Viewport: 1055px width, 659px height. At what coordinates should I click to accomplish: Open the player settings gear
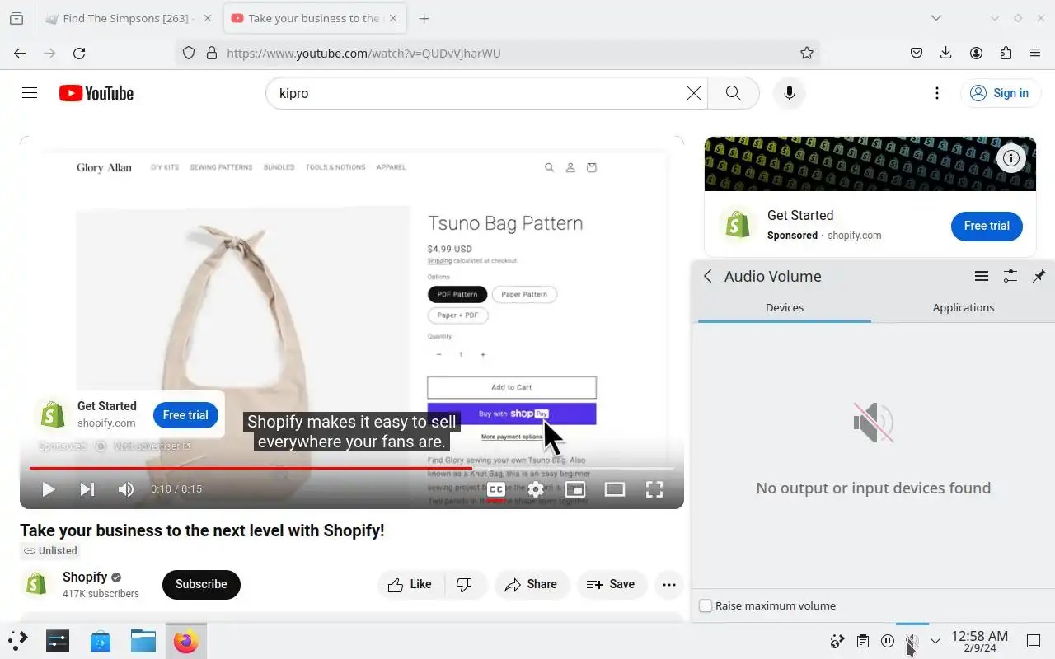coord(535,489)
